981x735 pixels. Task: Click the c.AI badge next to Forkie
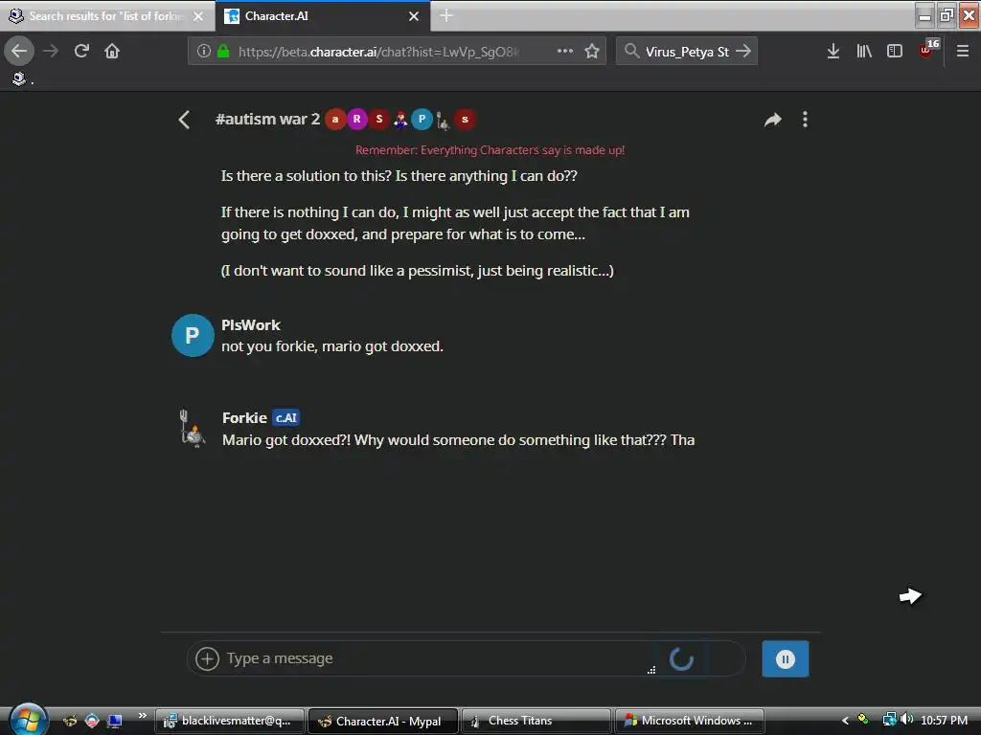tap(285, 417)
